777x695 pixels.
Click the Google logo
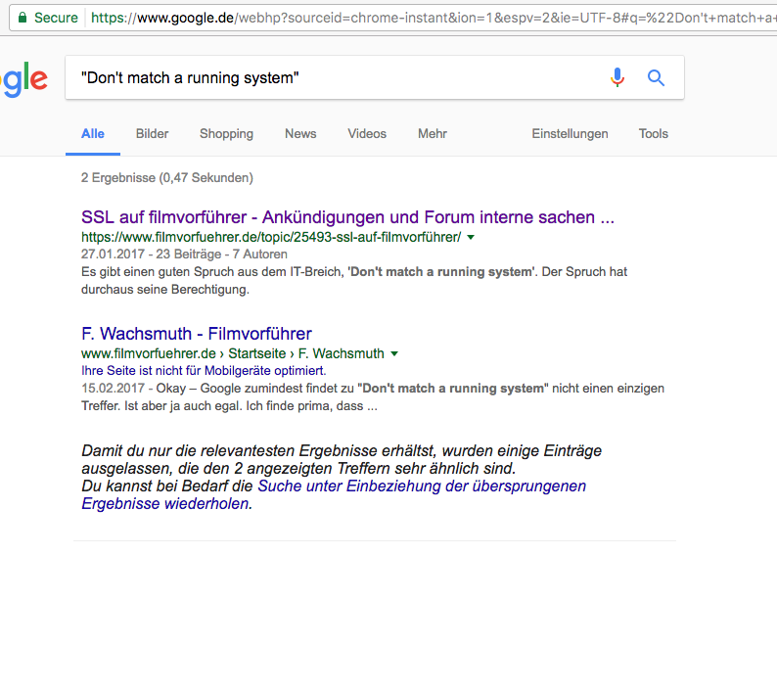point(22,78)
